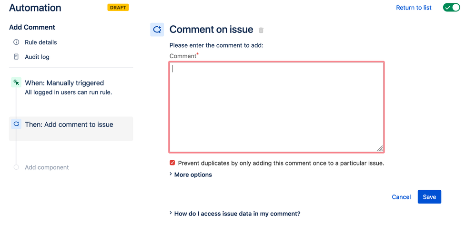Click the trash icon beside Comment on issue
This screenshot has width=476, height=237.
tap(261, 30)
